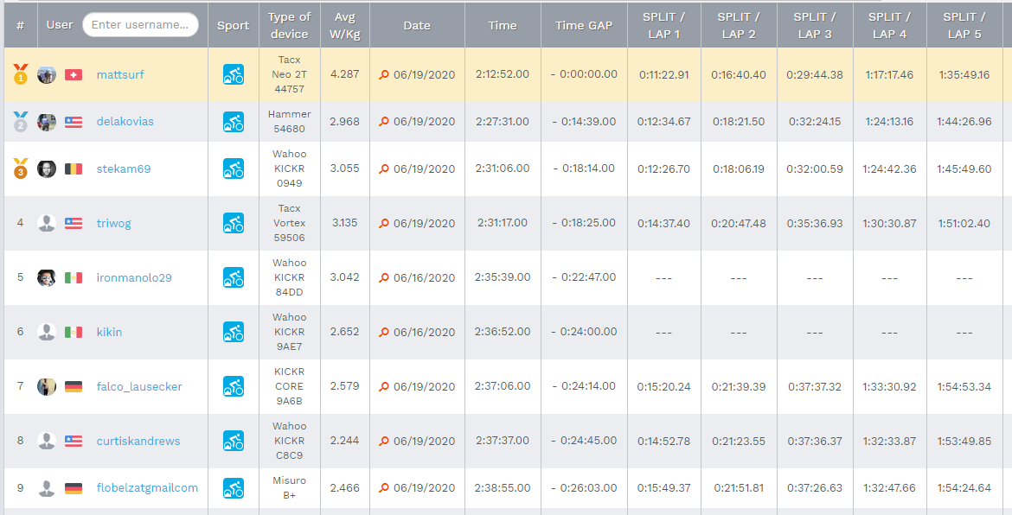
Task: Click the Type of device column header
Action: click(289, 25)
